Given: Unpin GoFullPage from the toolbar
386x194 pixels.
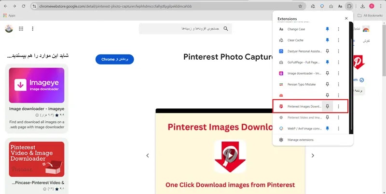Looking at the screenshot, I should 328,62.
